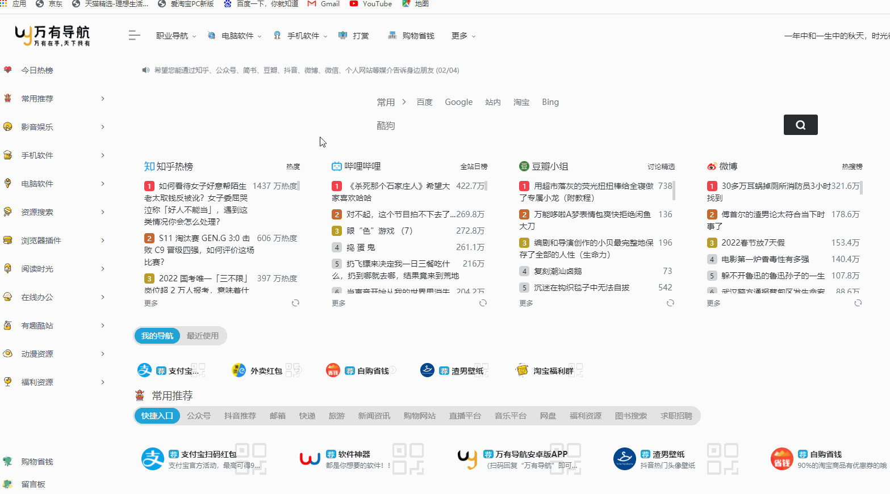This screenshot has height=494, width=890.
Task: Open the YouTube bookmark
Action: (x=370, y=4)
